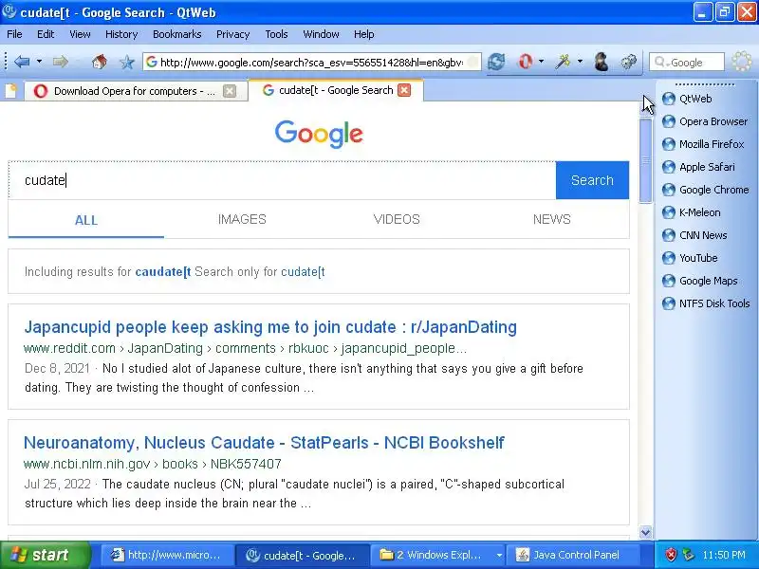The width and height of the screenshot is (759, 569).
Task: Open the settings gears toolbar icon
Action: coord(629,62)
